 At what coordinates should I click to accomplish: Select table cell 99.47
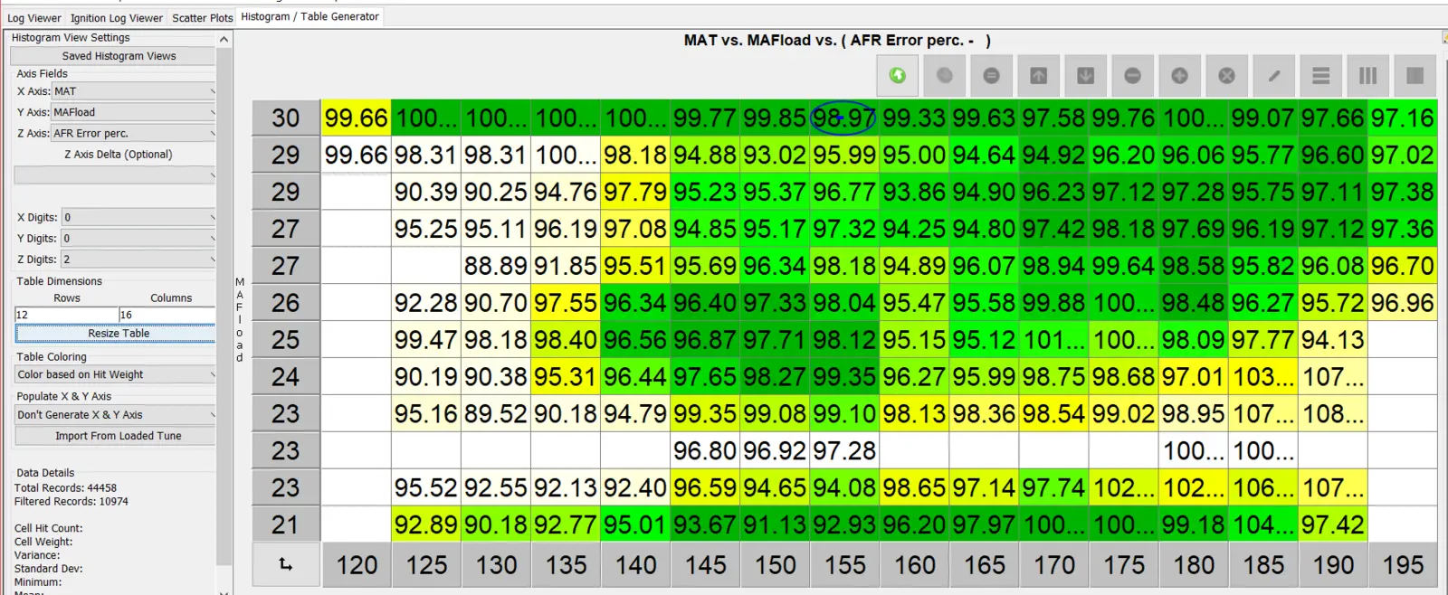tap(426, 340)
